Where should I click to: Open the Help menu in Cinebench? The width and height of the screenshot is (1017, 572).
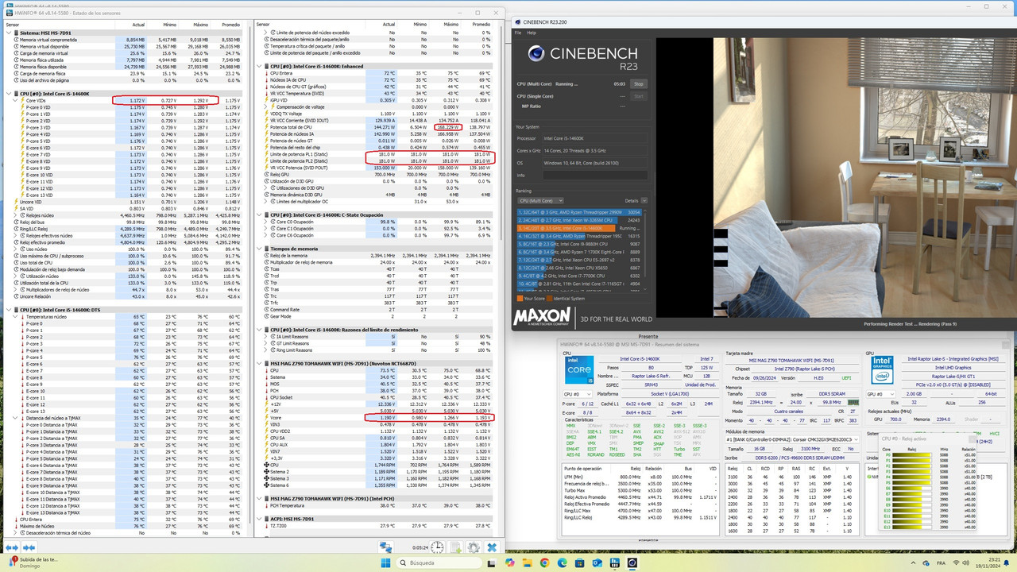532,33
